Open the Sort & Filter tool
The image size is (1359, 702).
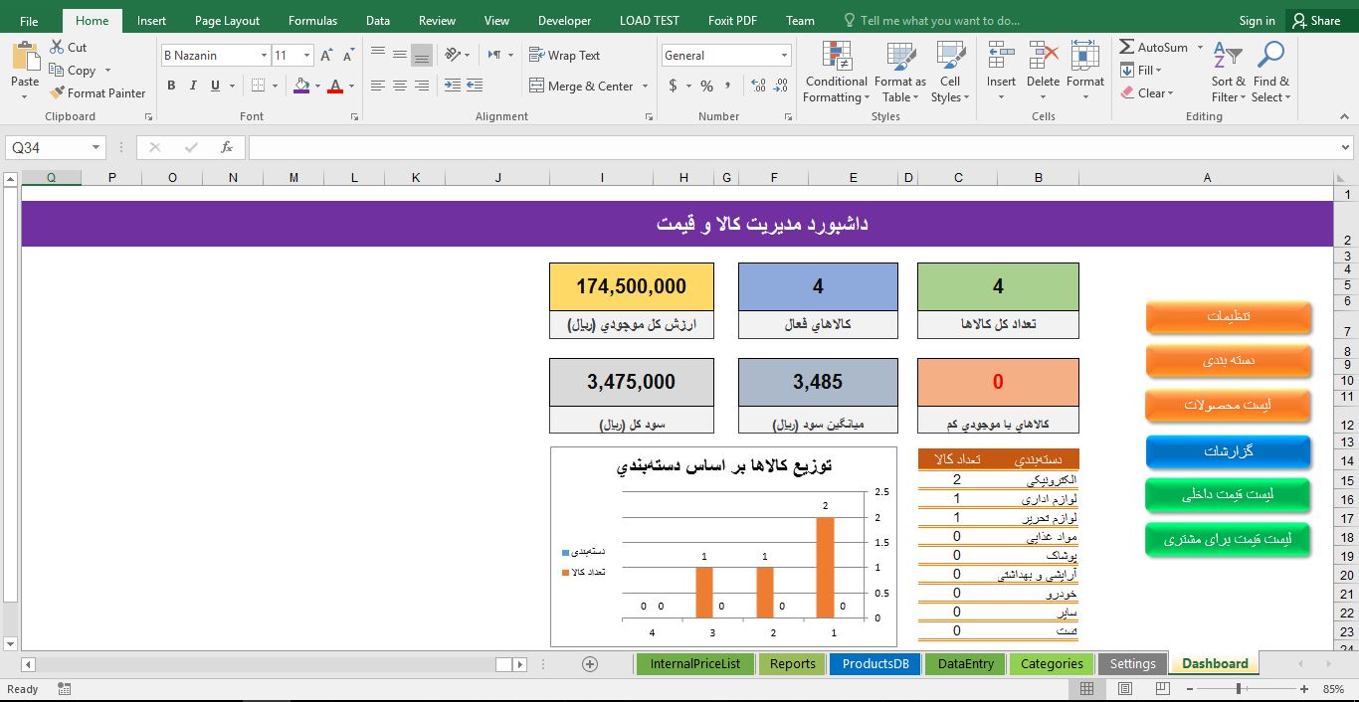[x=1227, y=71]
